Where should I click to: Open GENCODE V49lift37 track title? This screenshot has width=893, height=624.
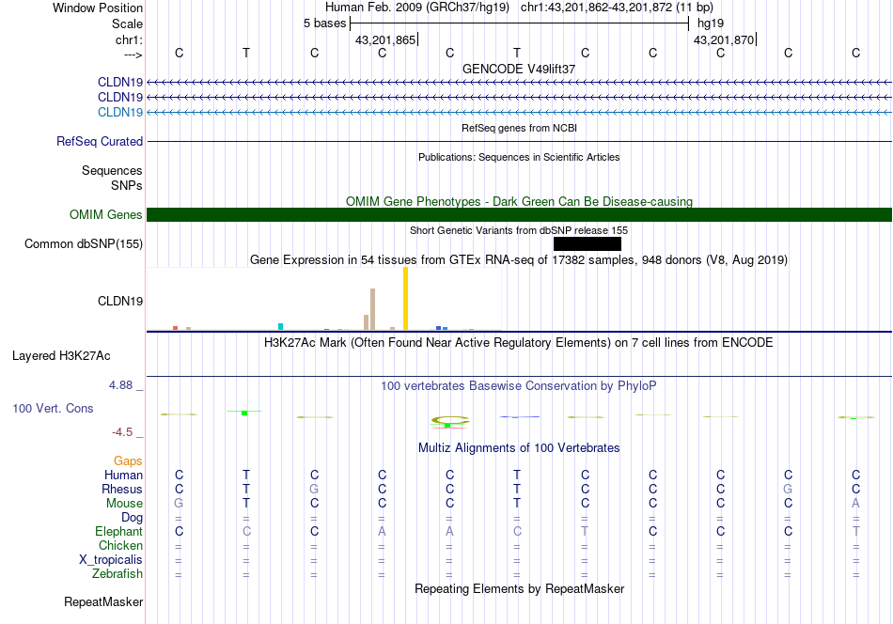(519, 69)
